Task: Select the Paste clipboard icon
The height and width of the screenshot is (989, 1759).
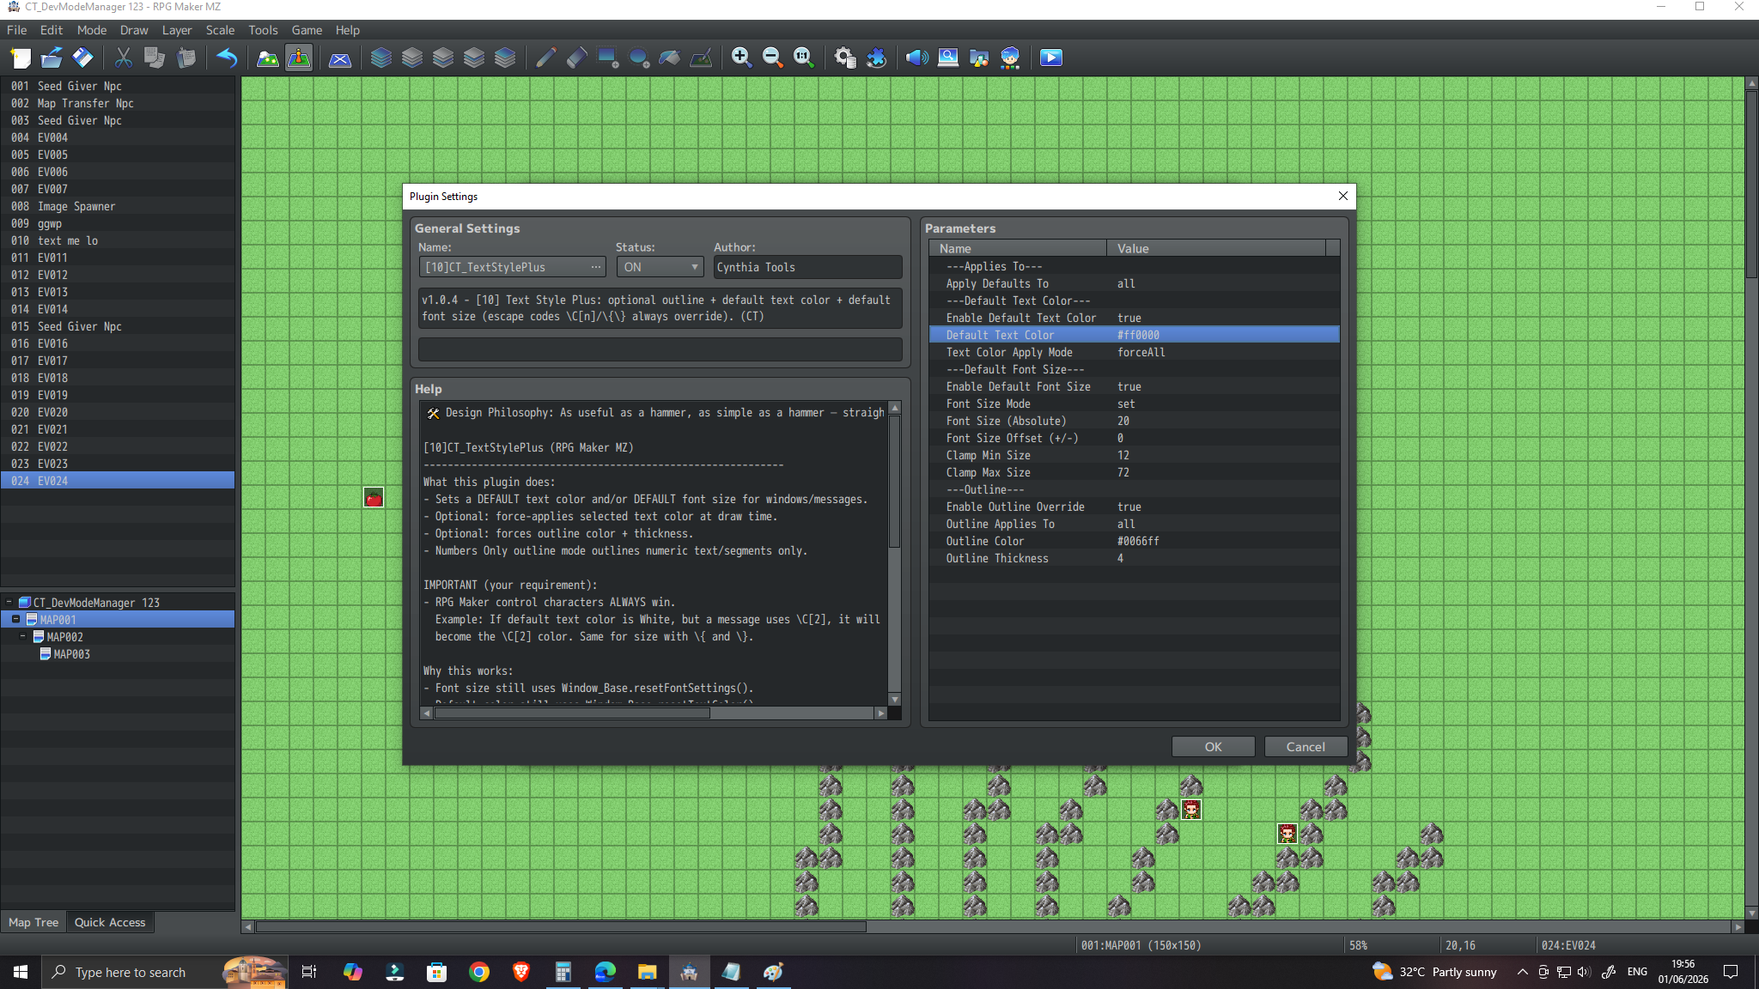Action: pos(186,58)
